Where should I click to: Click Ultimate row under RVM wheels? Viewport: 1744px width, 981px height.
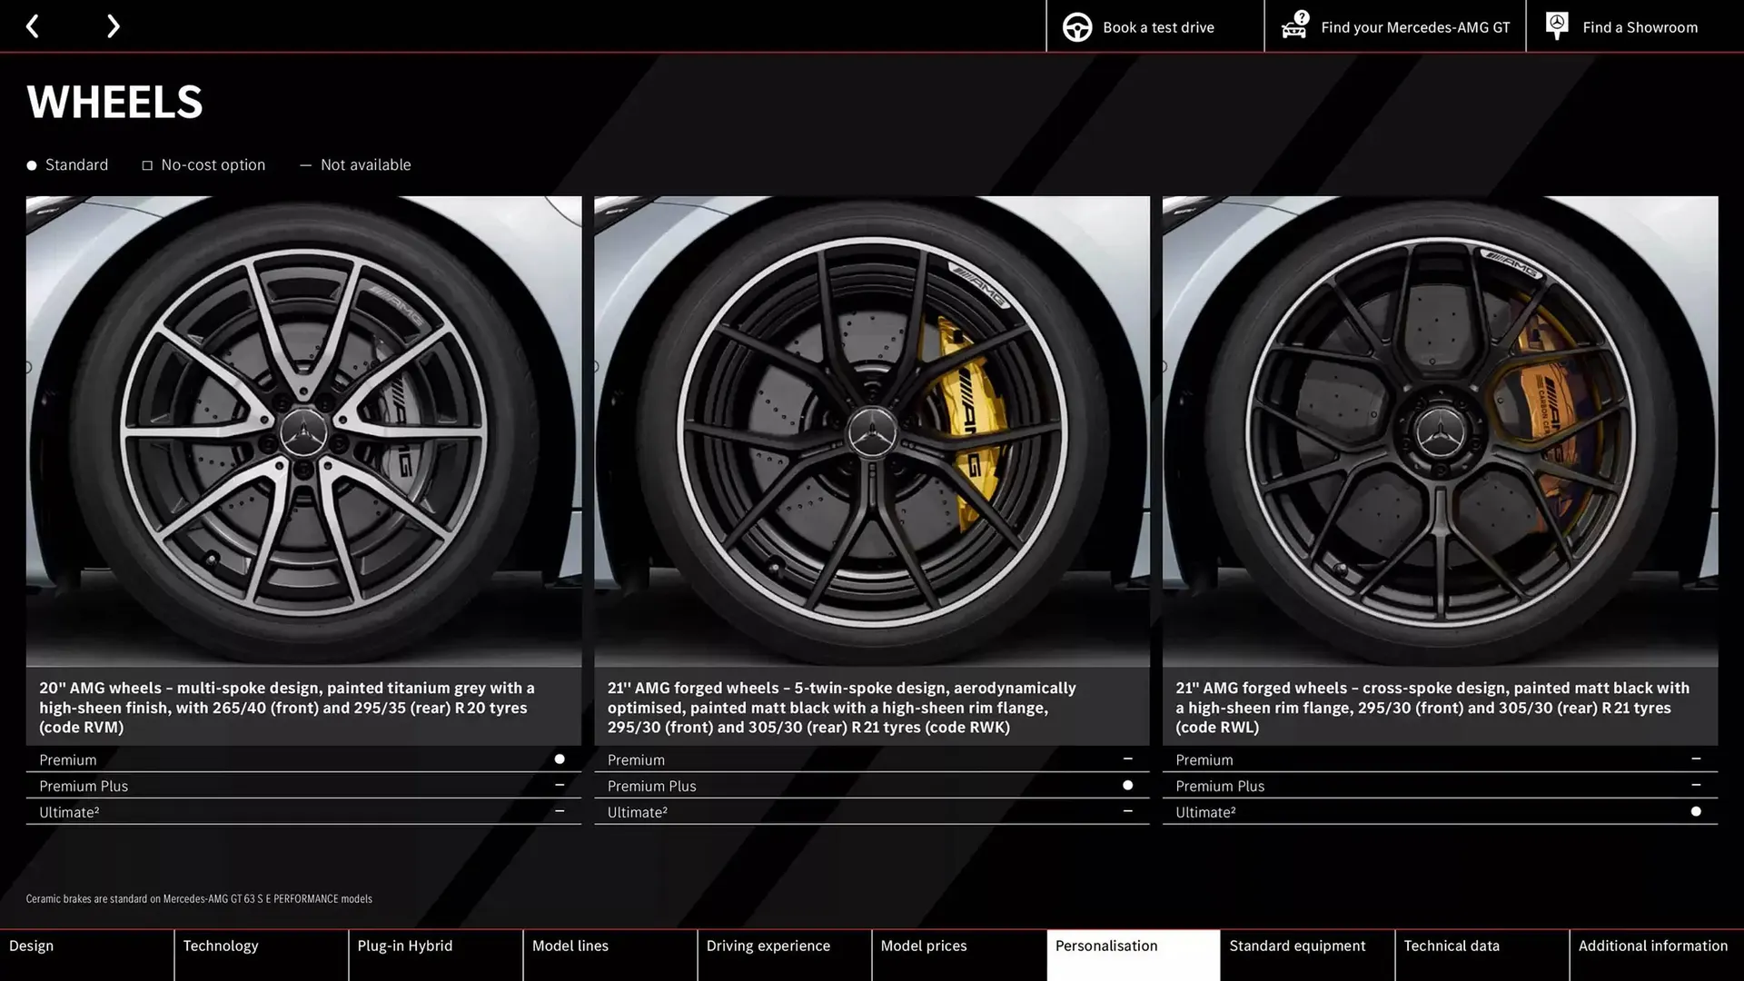click(x=303, y=812)
